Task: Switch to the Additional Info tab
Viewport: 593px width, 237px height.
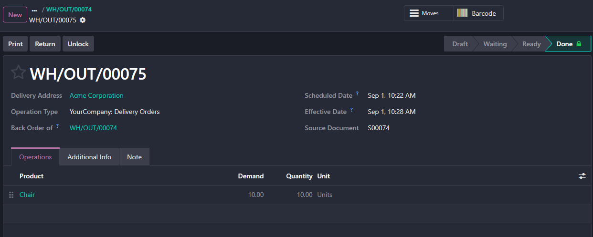Action: click(x=89, y=157)
